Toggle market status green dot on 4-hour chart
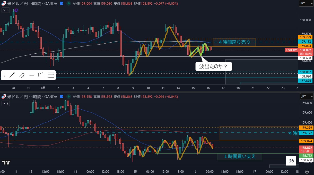 click(x=68, y=4)
